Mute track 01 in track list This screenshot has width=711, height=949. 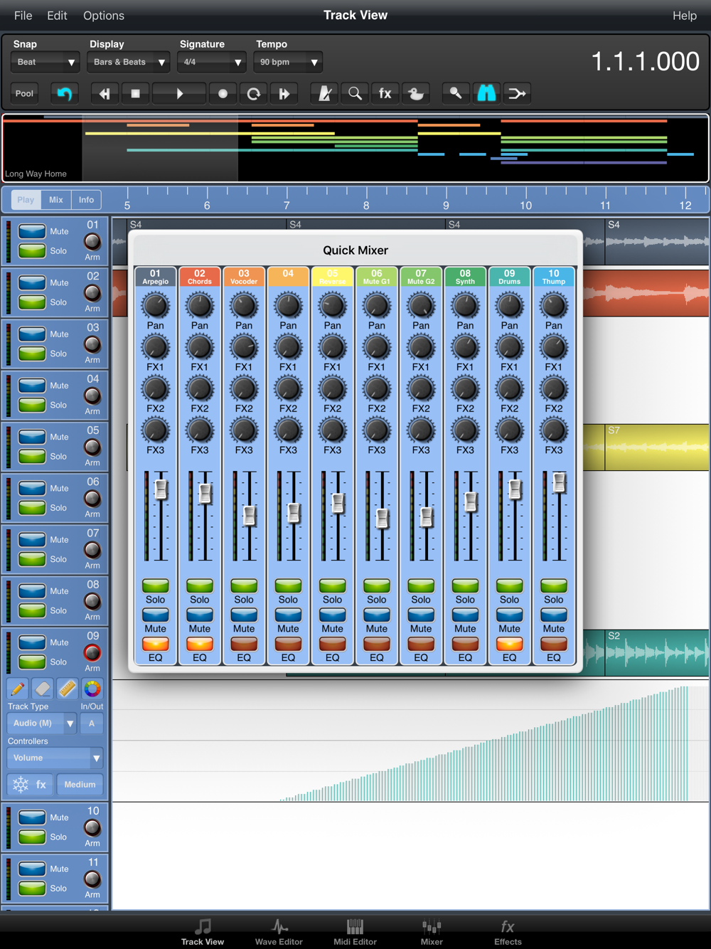point(32,231)
